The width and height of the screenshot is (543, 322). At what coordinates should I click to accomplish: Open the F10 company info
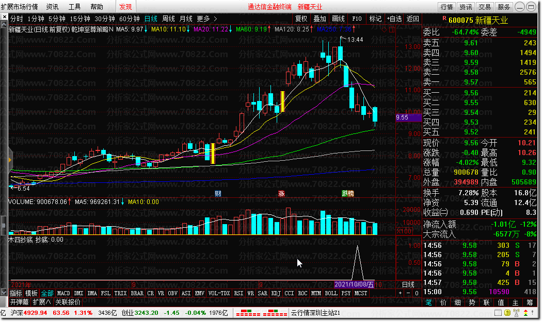click(x=357, y=19)
